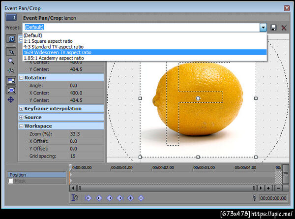Toggle Size About Center icon

coord(11,90)
